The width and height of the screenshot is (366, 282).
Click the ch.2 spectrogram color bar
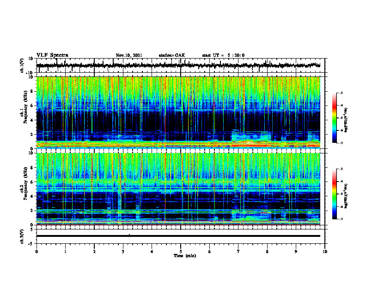point(334,194)
